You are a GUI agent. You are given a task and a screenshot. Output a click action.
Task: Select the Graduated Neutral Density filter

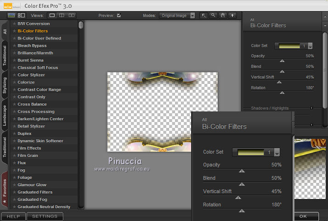44,207
